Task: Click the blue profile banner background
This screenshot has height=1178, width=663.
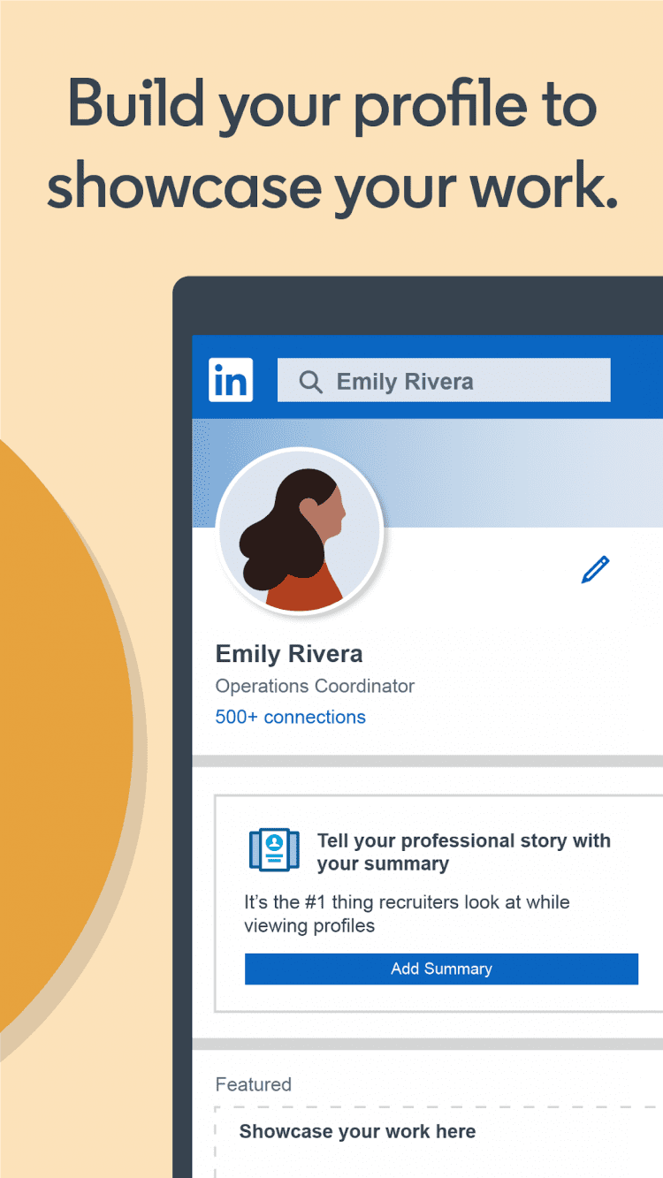Action: (x=522, y=473)
